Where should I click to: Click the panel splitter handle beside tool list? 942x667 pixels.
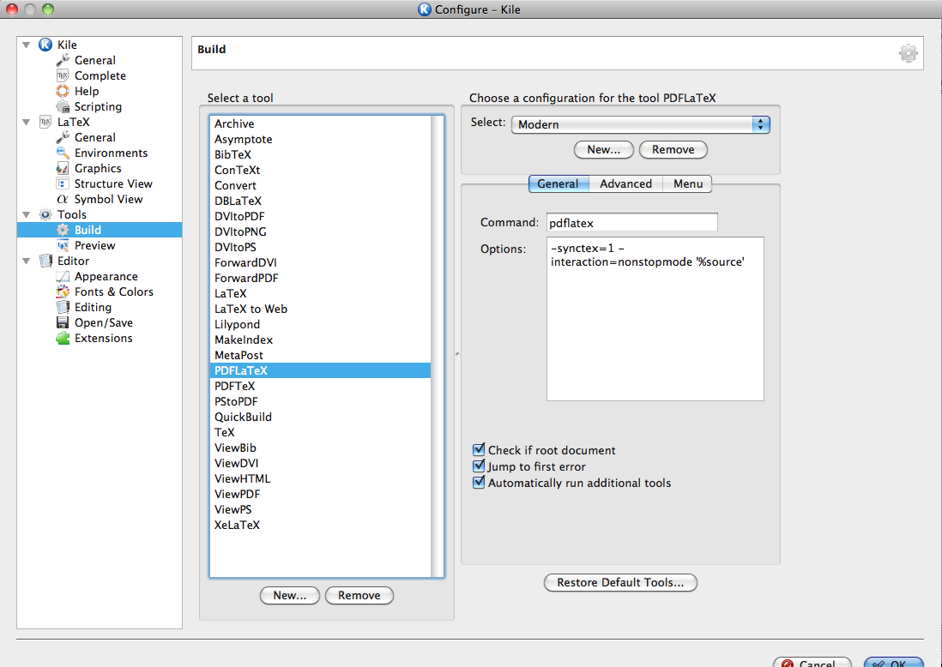click(457, 354)
